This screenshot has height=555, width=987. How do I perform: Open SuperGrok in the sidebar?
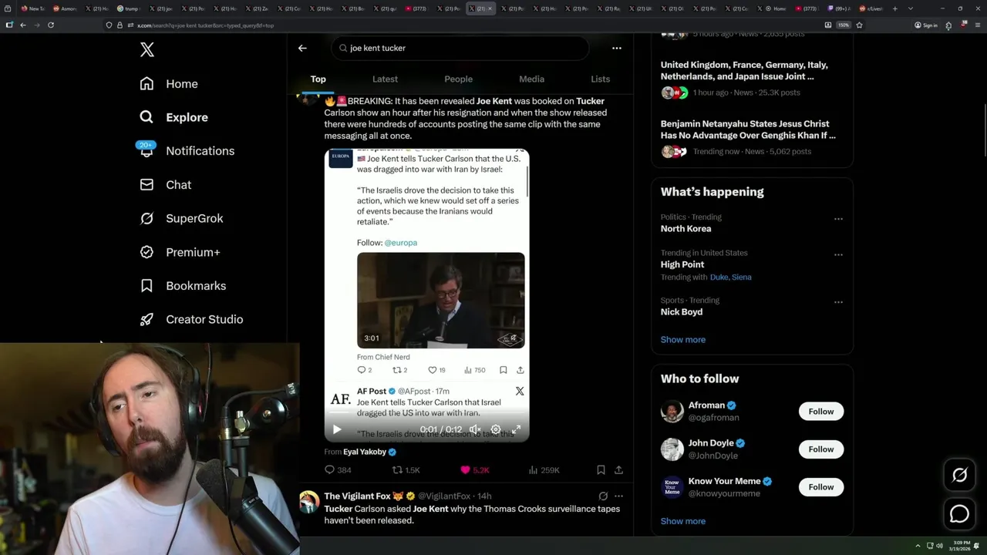pyautogui.click(x=181, y=218)
